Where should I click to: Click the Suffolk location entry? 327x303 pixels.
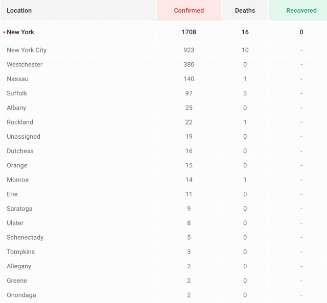17,93
